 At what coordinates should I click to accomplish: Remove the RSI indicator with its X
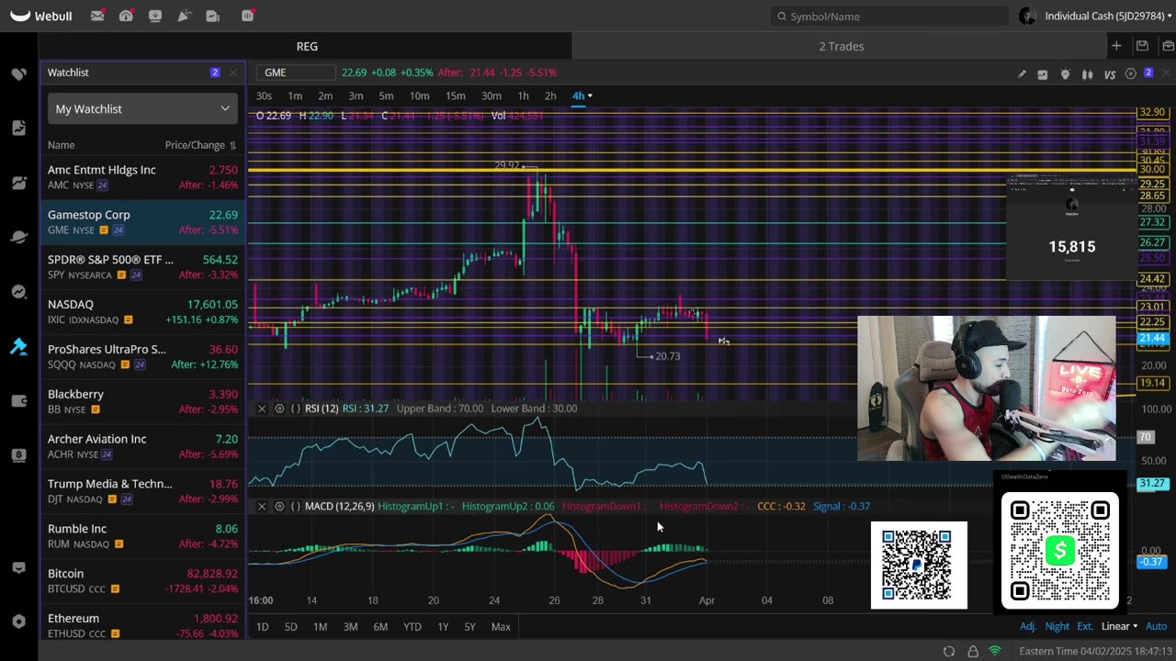point(262,409)
